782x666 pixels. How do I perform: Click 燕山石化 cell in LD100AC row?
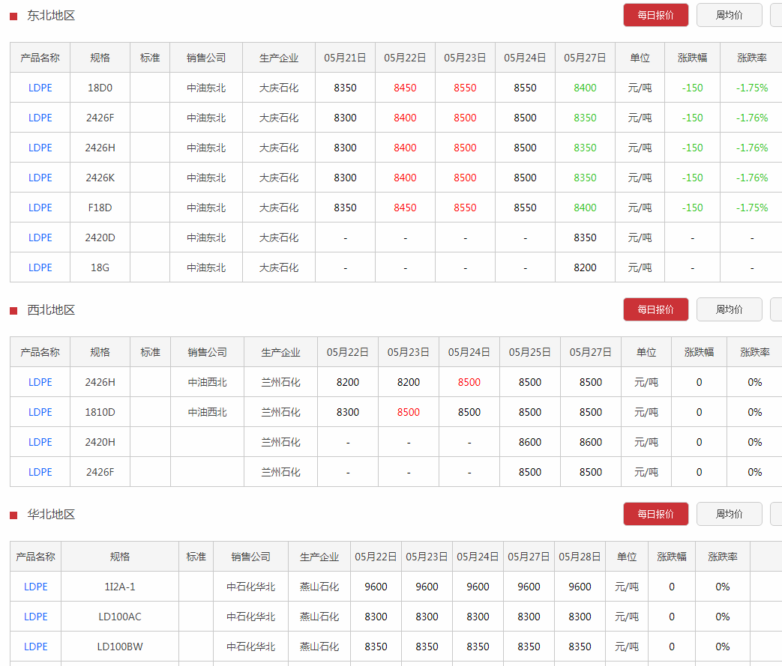click(x=319, y=616)
